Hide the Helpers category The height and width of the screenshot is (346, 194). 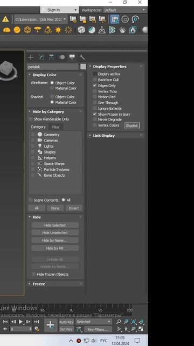coord(33,158)
